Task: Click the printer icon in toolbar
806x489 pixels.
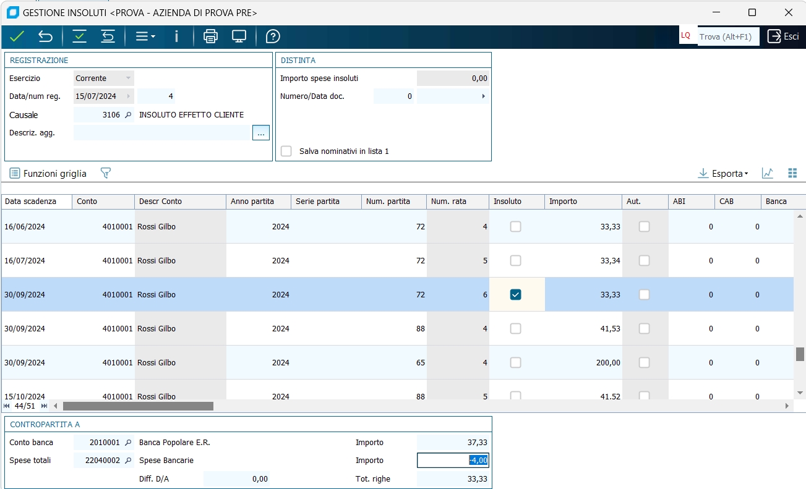Action: pos(210,36)
